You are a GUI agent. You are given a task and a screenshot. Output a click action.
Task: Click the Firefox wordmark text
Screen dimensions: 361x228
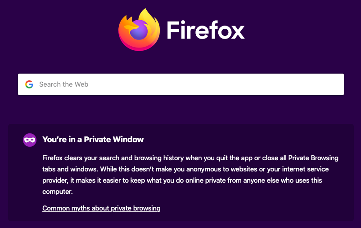pyautogui.click(x=206, y=30)
